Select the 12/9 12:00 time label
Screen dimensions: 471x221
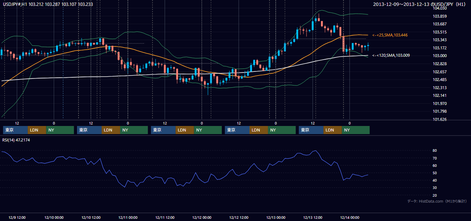[17, 217]
